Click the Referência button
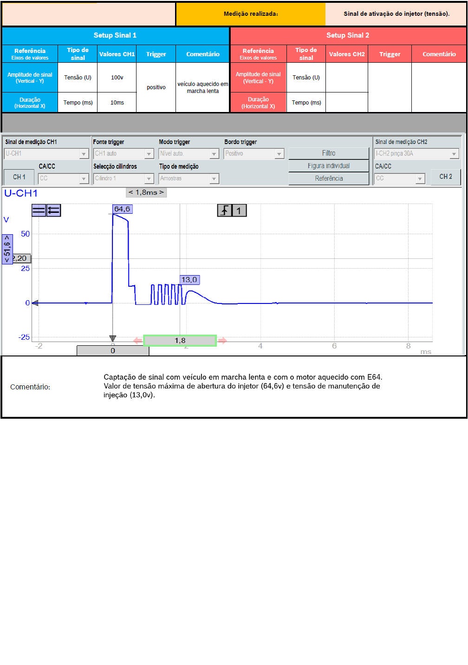This screenshot has height=665, width=468. (x=329, y=178)
